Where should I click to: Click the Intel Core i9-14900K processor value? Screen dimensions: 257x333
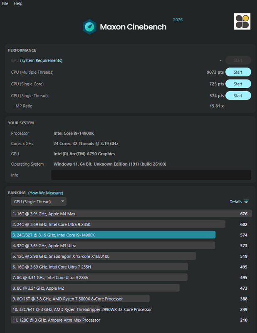(x=74, y=133)
